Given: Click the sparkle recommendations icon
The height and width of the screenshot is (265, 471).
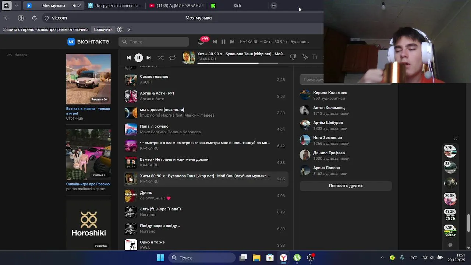Looking at the screenshot, I should tap(305, 57).
